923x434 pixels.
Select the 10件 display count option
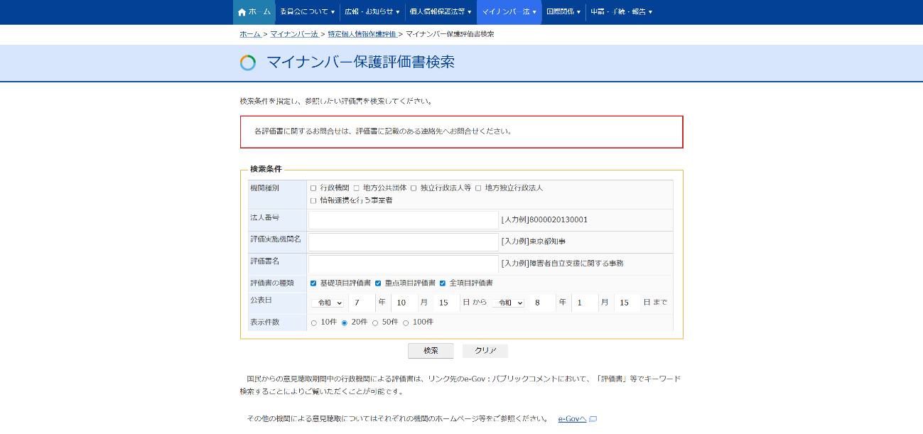click(x=314, y=322)
